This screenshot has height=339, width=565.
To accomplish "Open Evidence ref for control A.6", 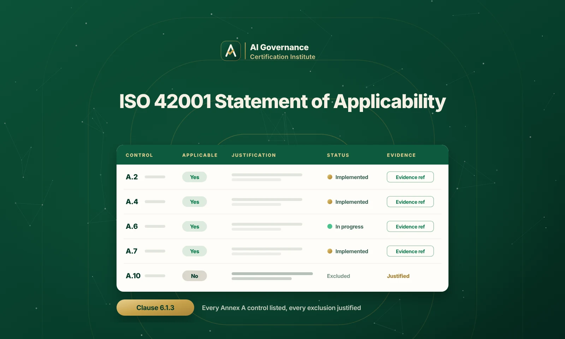I will click(x=410, y=226).
